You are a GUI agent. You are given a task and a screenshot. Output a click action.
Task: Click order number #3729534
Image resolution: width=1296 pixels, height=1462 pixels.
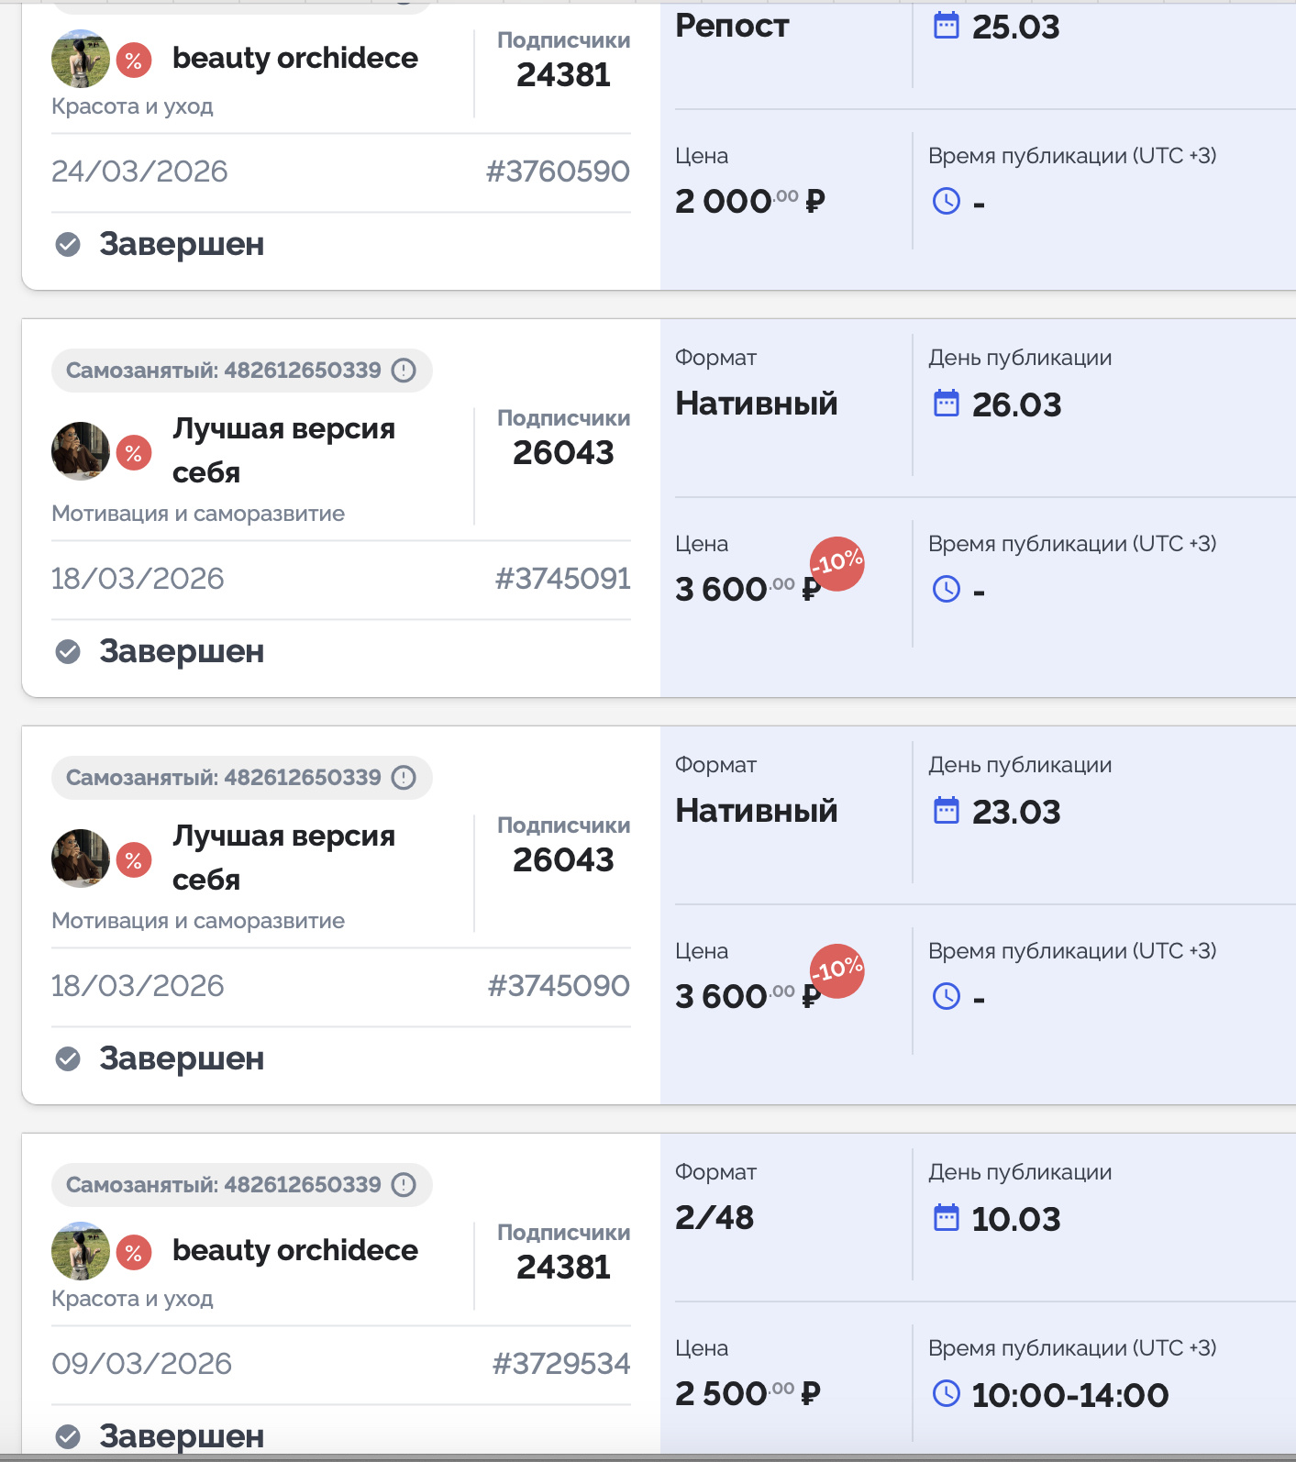(560, 1364)
